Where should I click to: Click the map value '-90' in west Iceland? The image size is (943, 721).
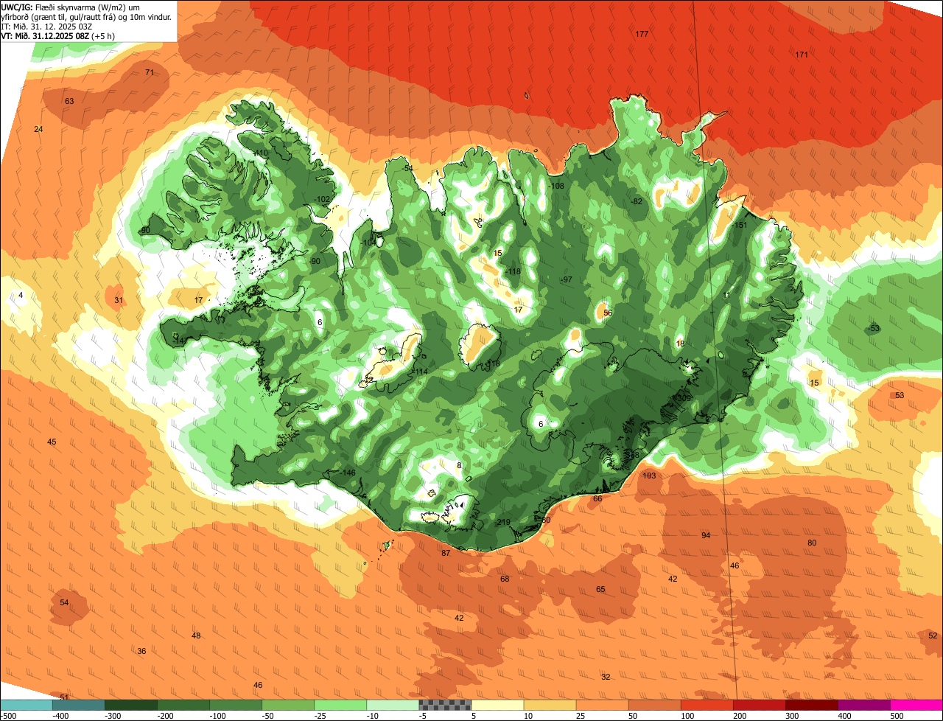point(315,261)
